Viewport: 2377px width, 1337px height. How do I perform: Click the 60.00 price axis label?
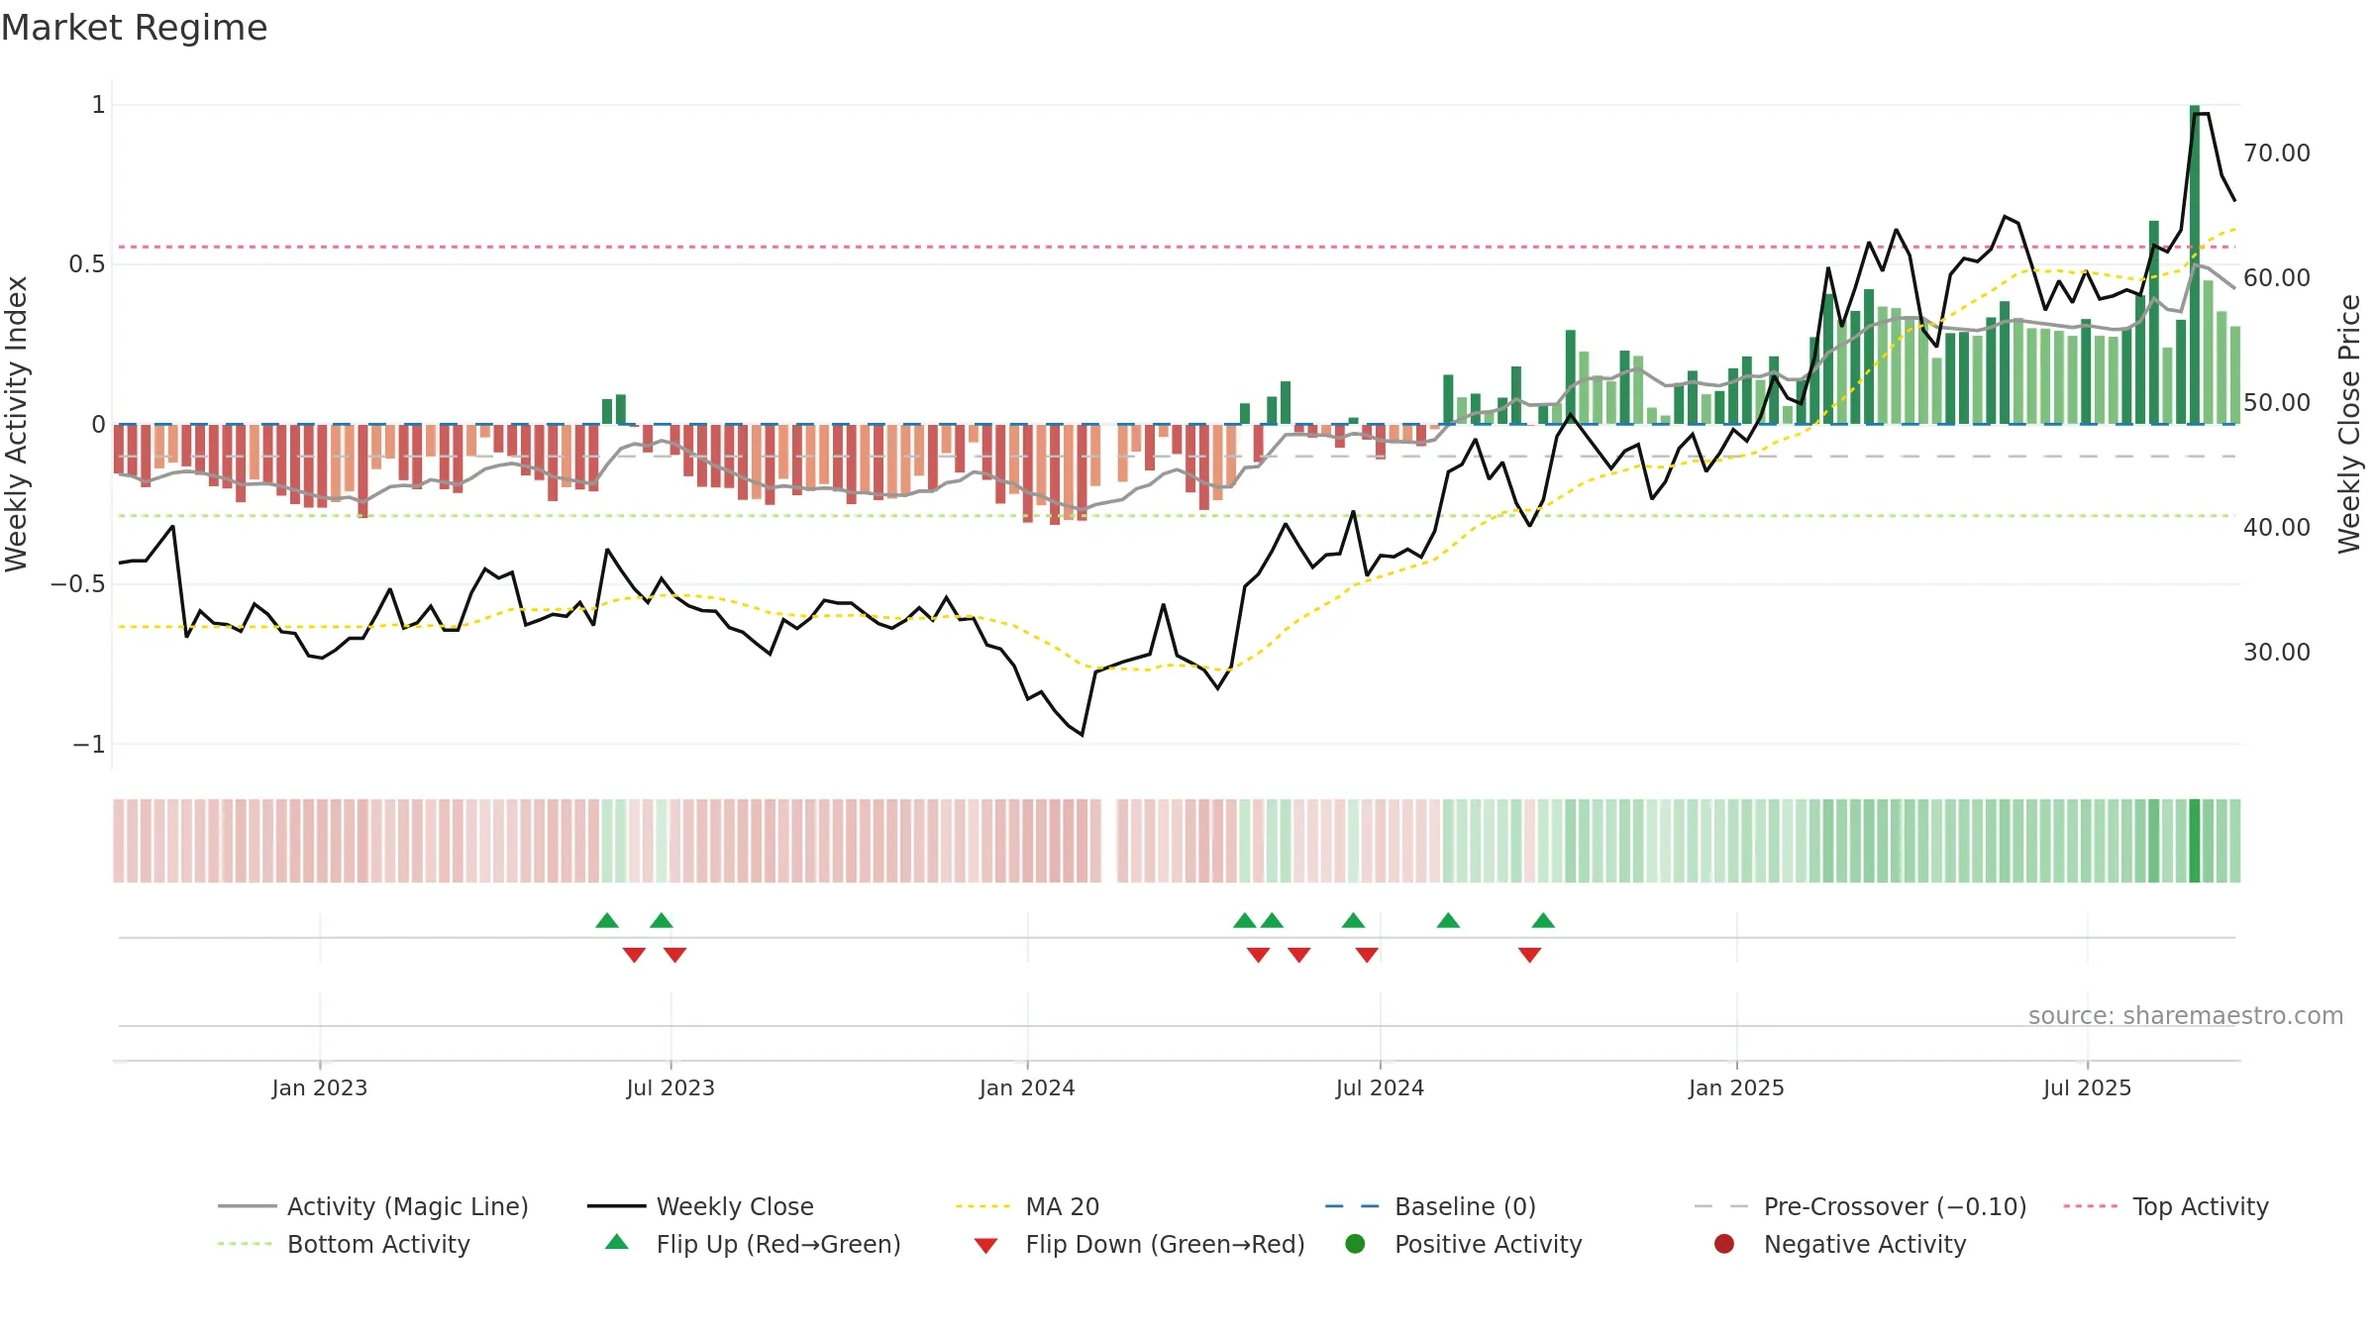tap(2277, 278)
